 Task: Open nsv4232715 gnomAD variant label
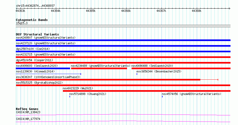pos(46,54)
